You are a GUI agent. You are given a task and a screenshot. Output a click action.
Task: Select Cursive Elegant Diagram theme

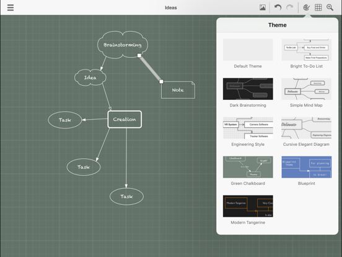click(x=307, y=128)
